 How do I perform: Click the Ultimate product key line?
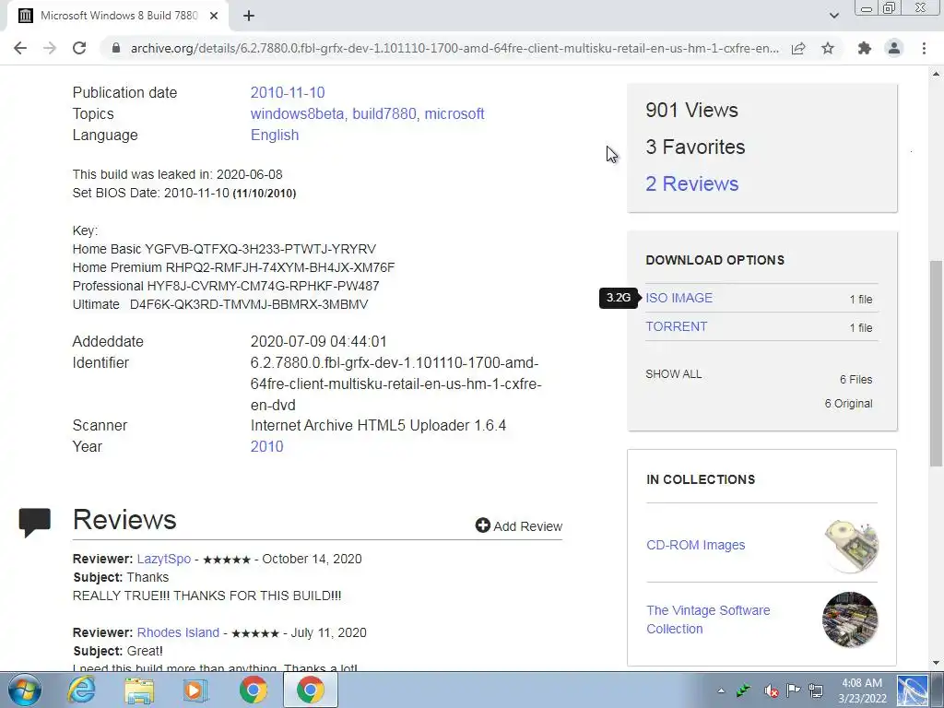pyautogui.click(x=220, y=304)
